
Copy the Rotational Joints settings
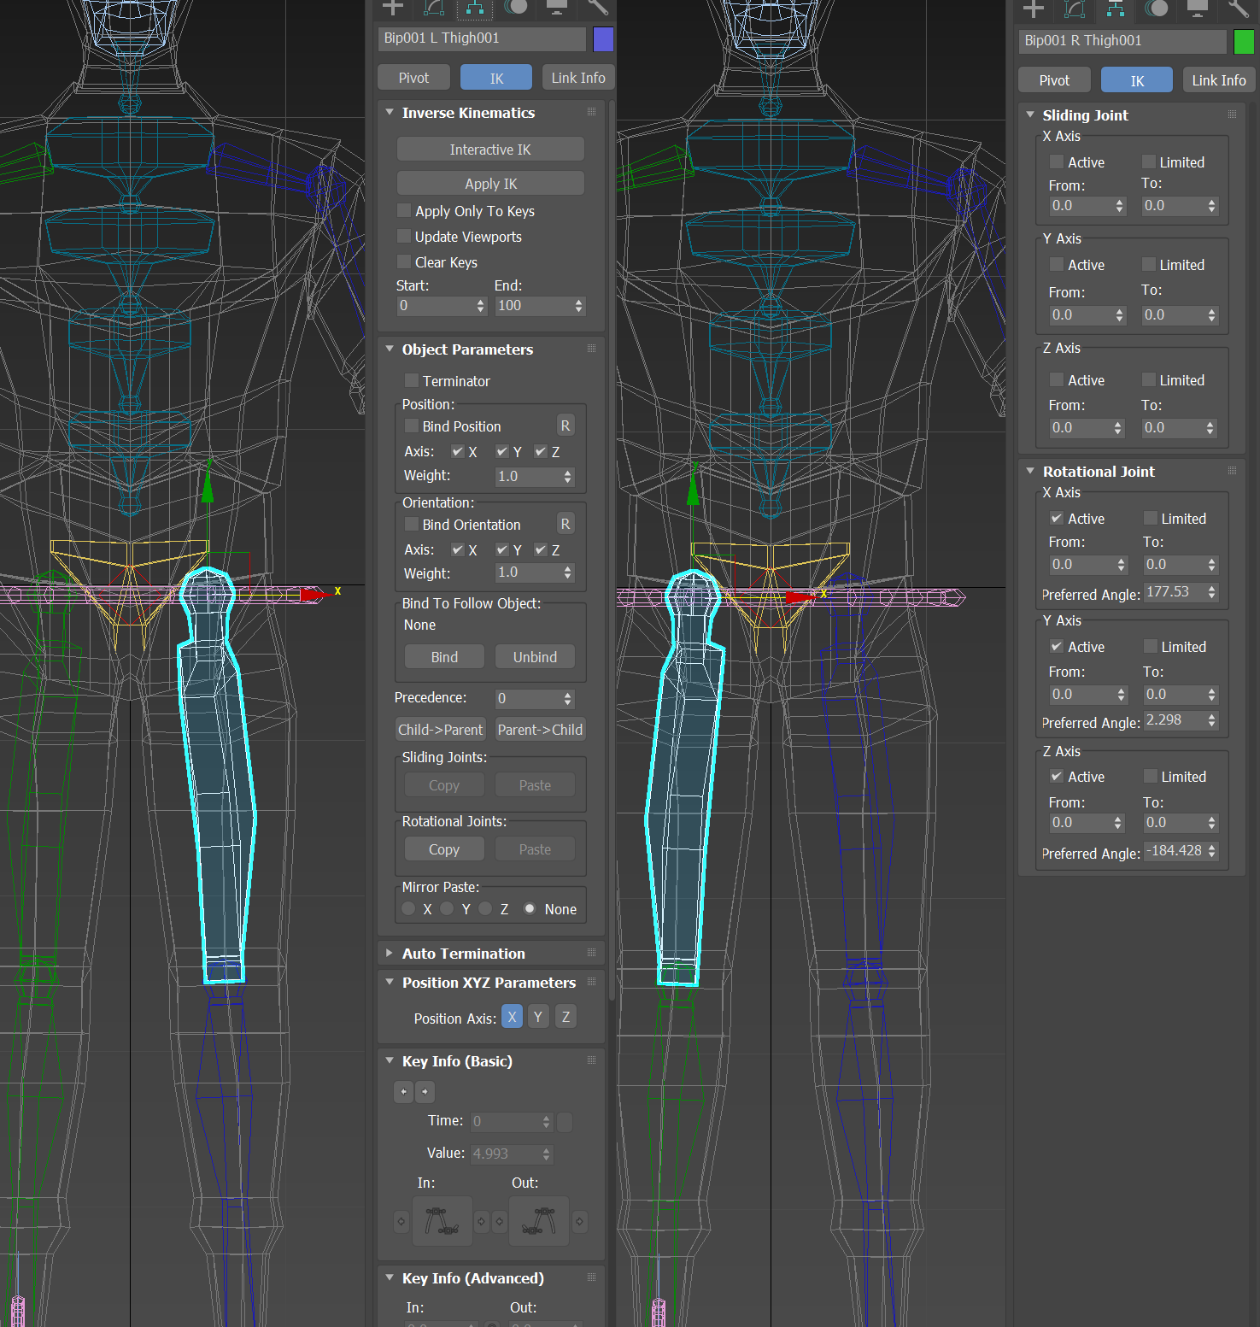click(x=444, y=849)
